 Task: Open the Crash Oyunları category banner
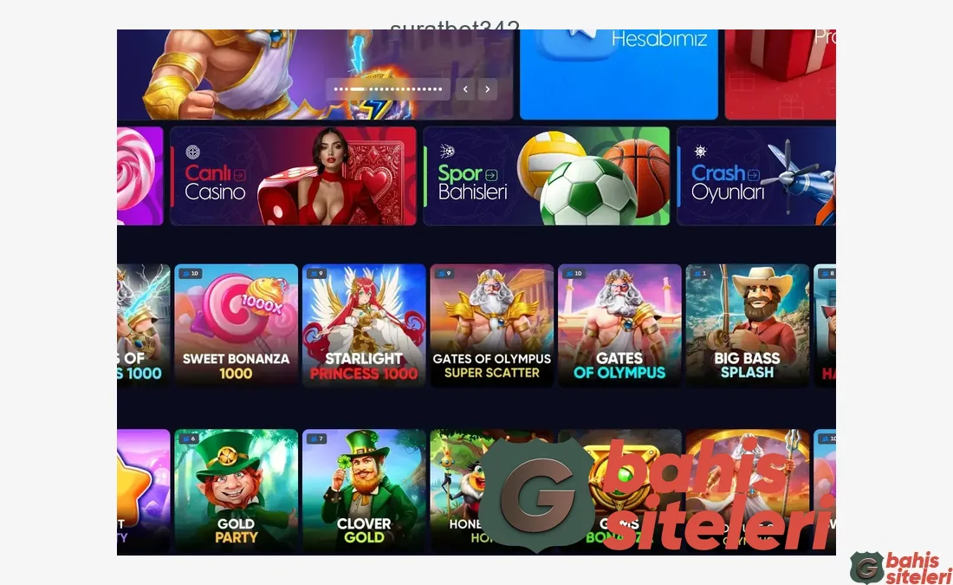(x=756, y=176)
